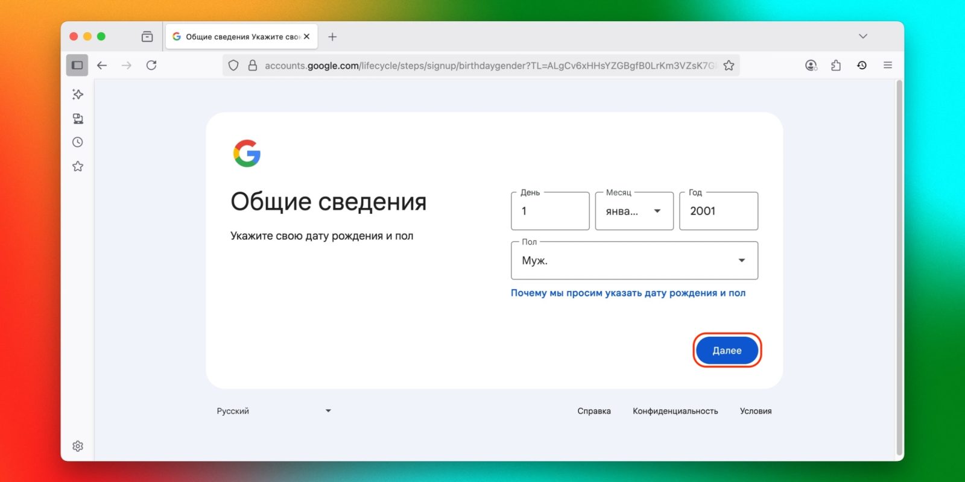Reload the current page
The width and height of the screenshot is (965, 482).
point(151,65)
